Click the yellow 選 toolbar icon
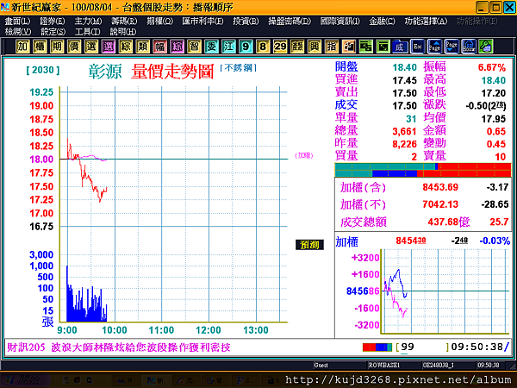 point(91,47)
